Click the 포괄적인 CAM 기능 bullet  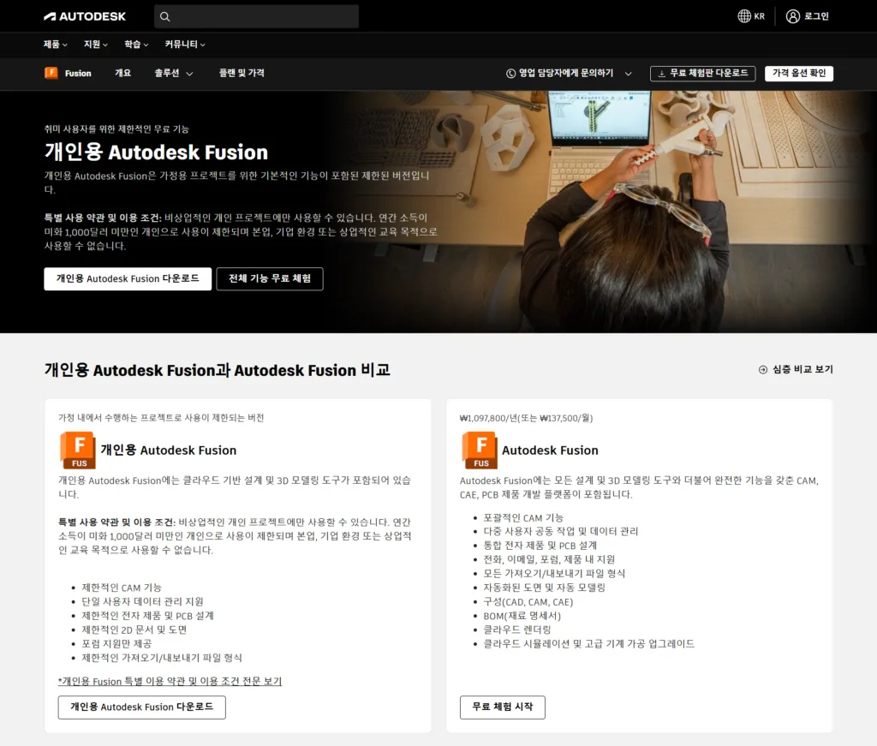pyautogui.click(x=523, y=517)
